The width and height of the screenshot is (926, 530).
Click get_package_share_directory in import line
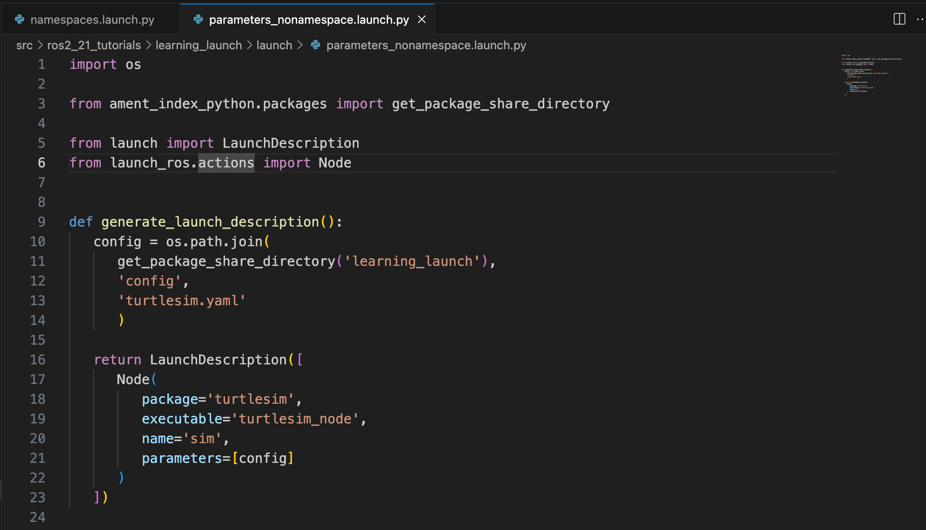tap(500, 103)
